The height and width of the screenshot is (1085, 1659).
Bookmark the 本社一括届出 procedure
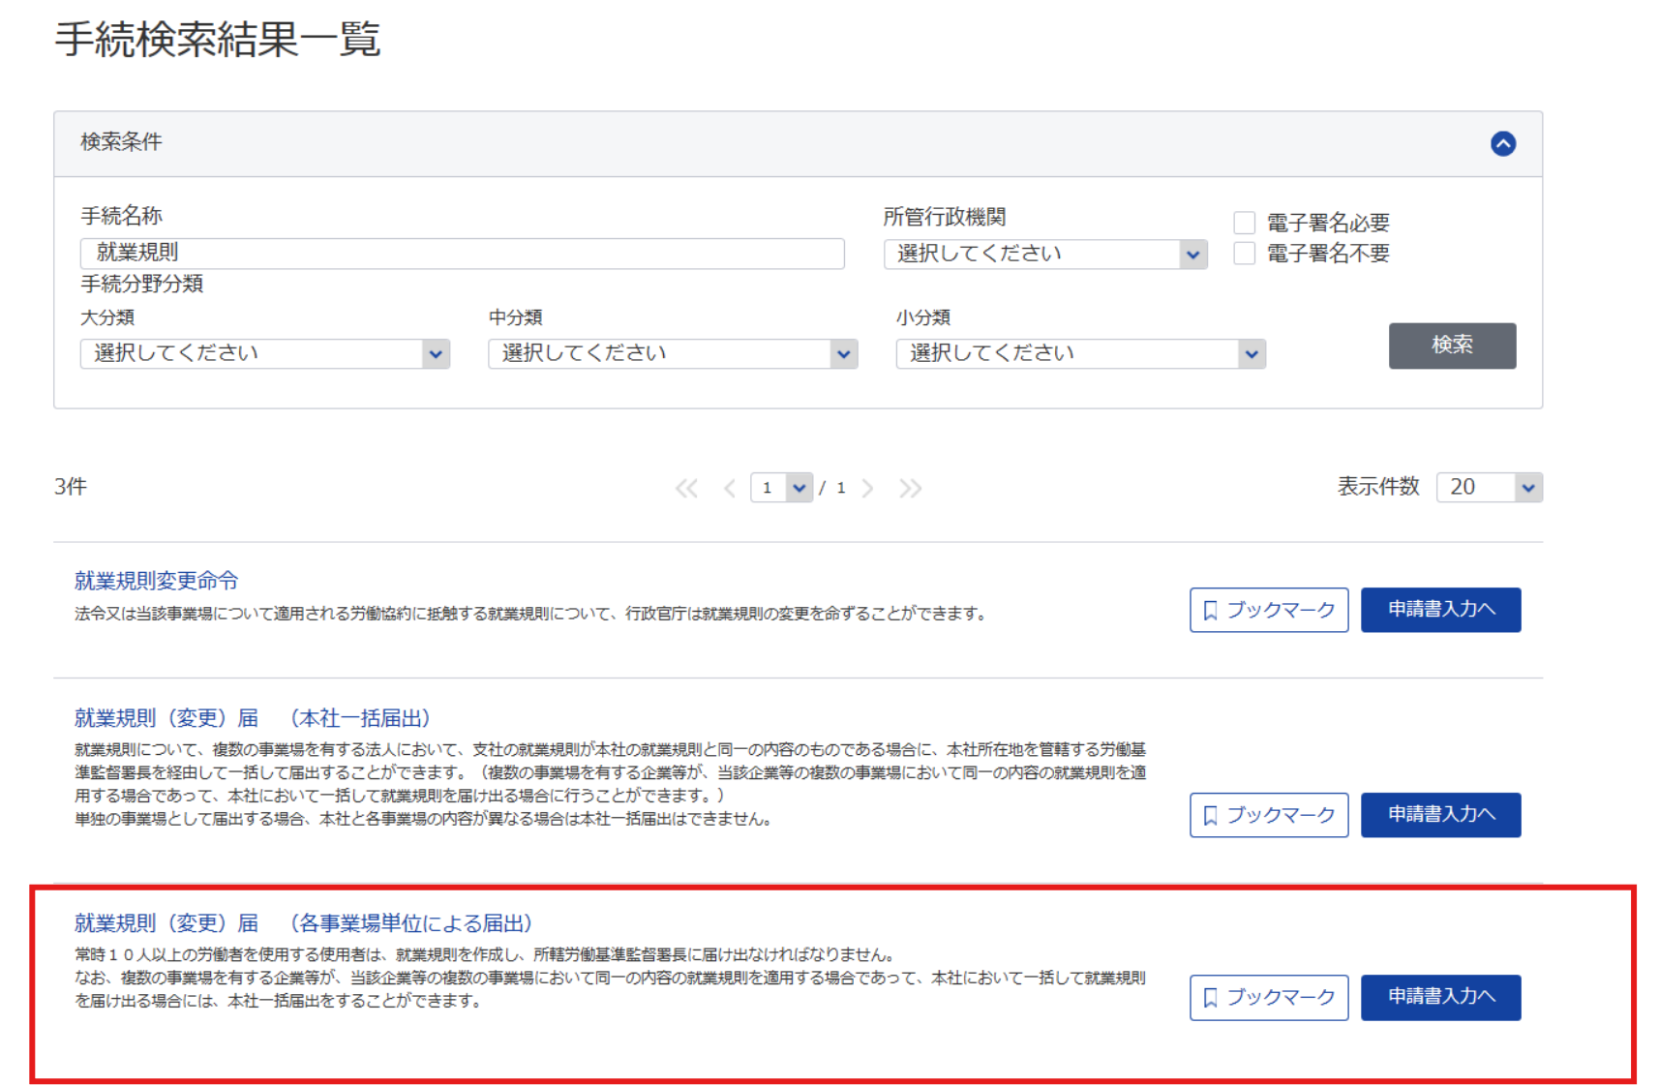[x=1268, y=815]
